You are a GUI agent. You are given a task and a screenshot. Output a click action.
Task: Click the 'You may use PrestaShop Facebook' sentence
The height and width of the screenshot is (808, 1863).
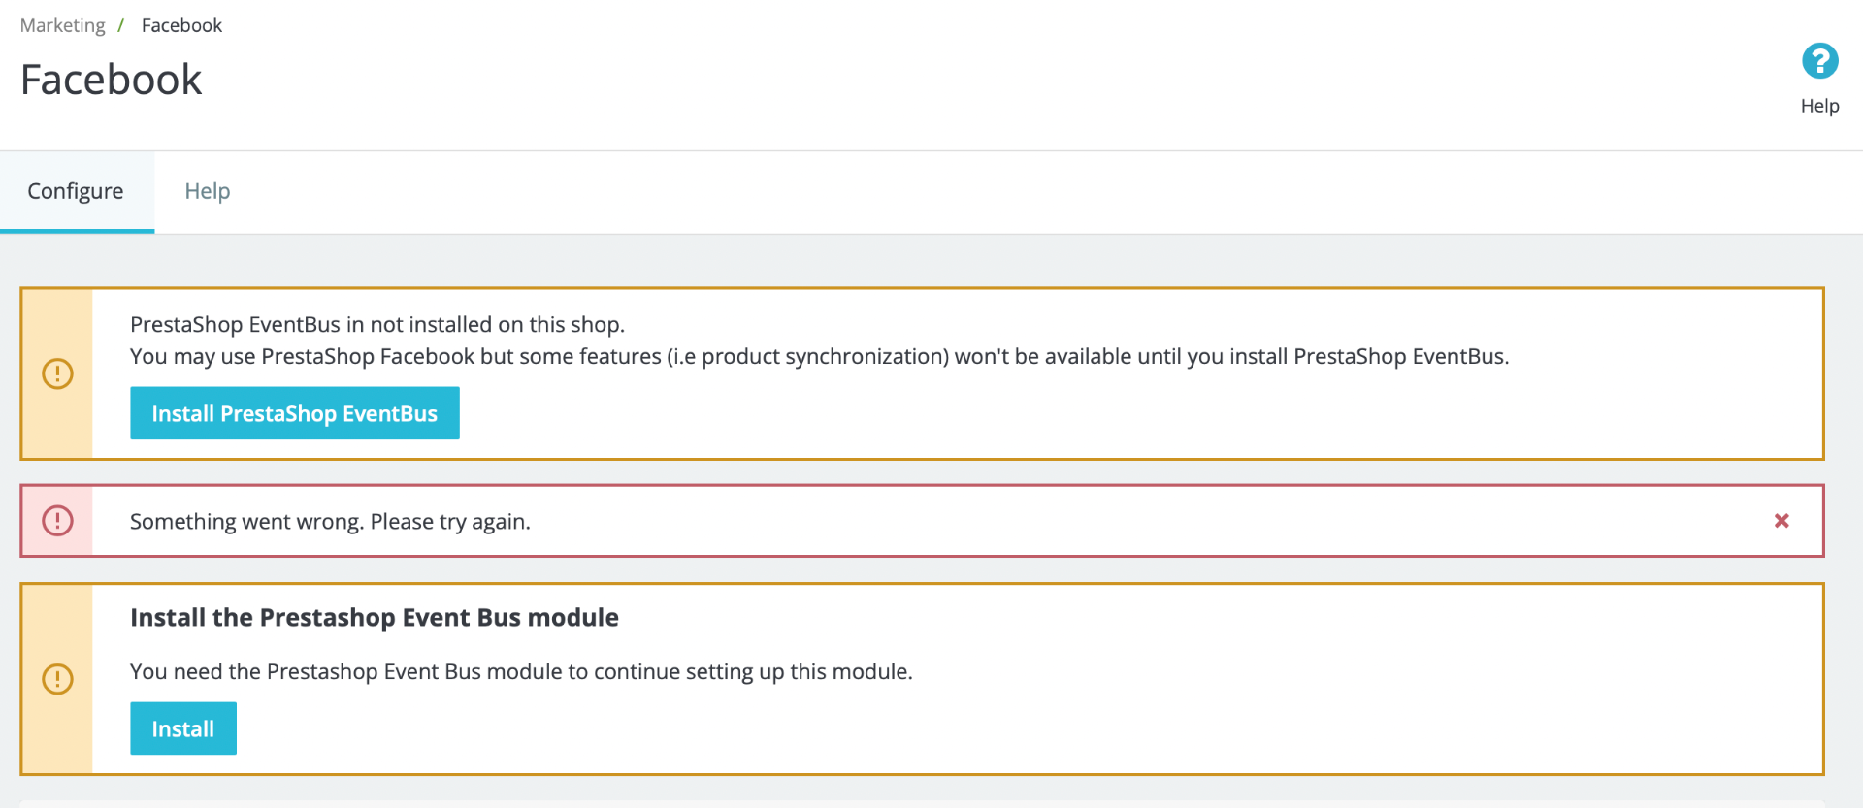819,356
